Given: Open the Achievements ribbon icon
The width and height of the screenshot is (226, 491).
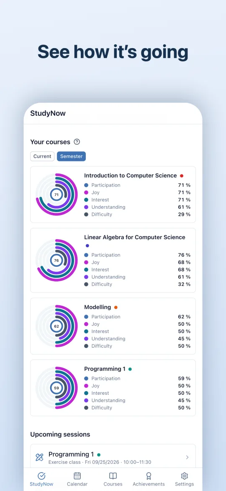Looking at the screenshot, I should (x=149, y=476).
